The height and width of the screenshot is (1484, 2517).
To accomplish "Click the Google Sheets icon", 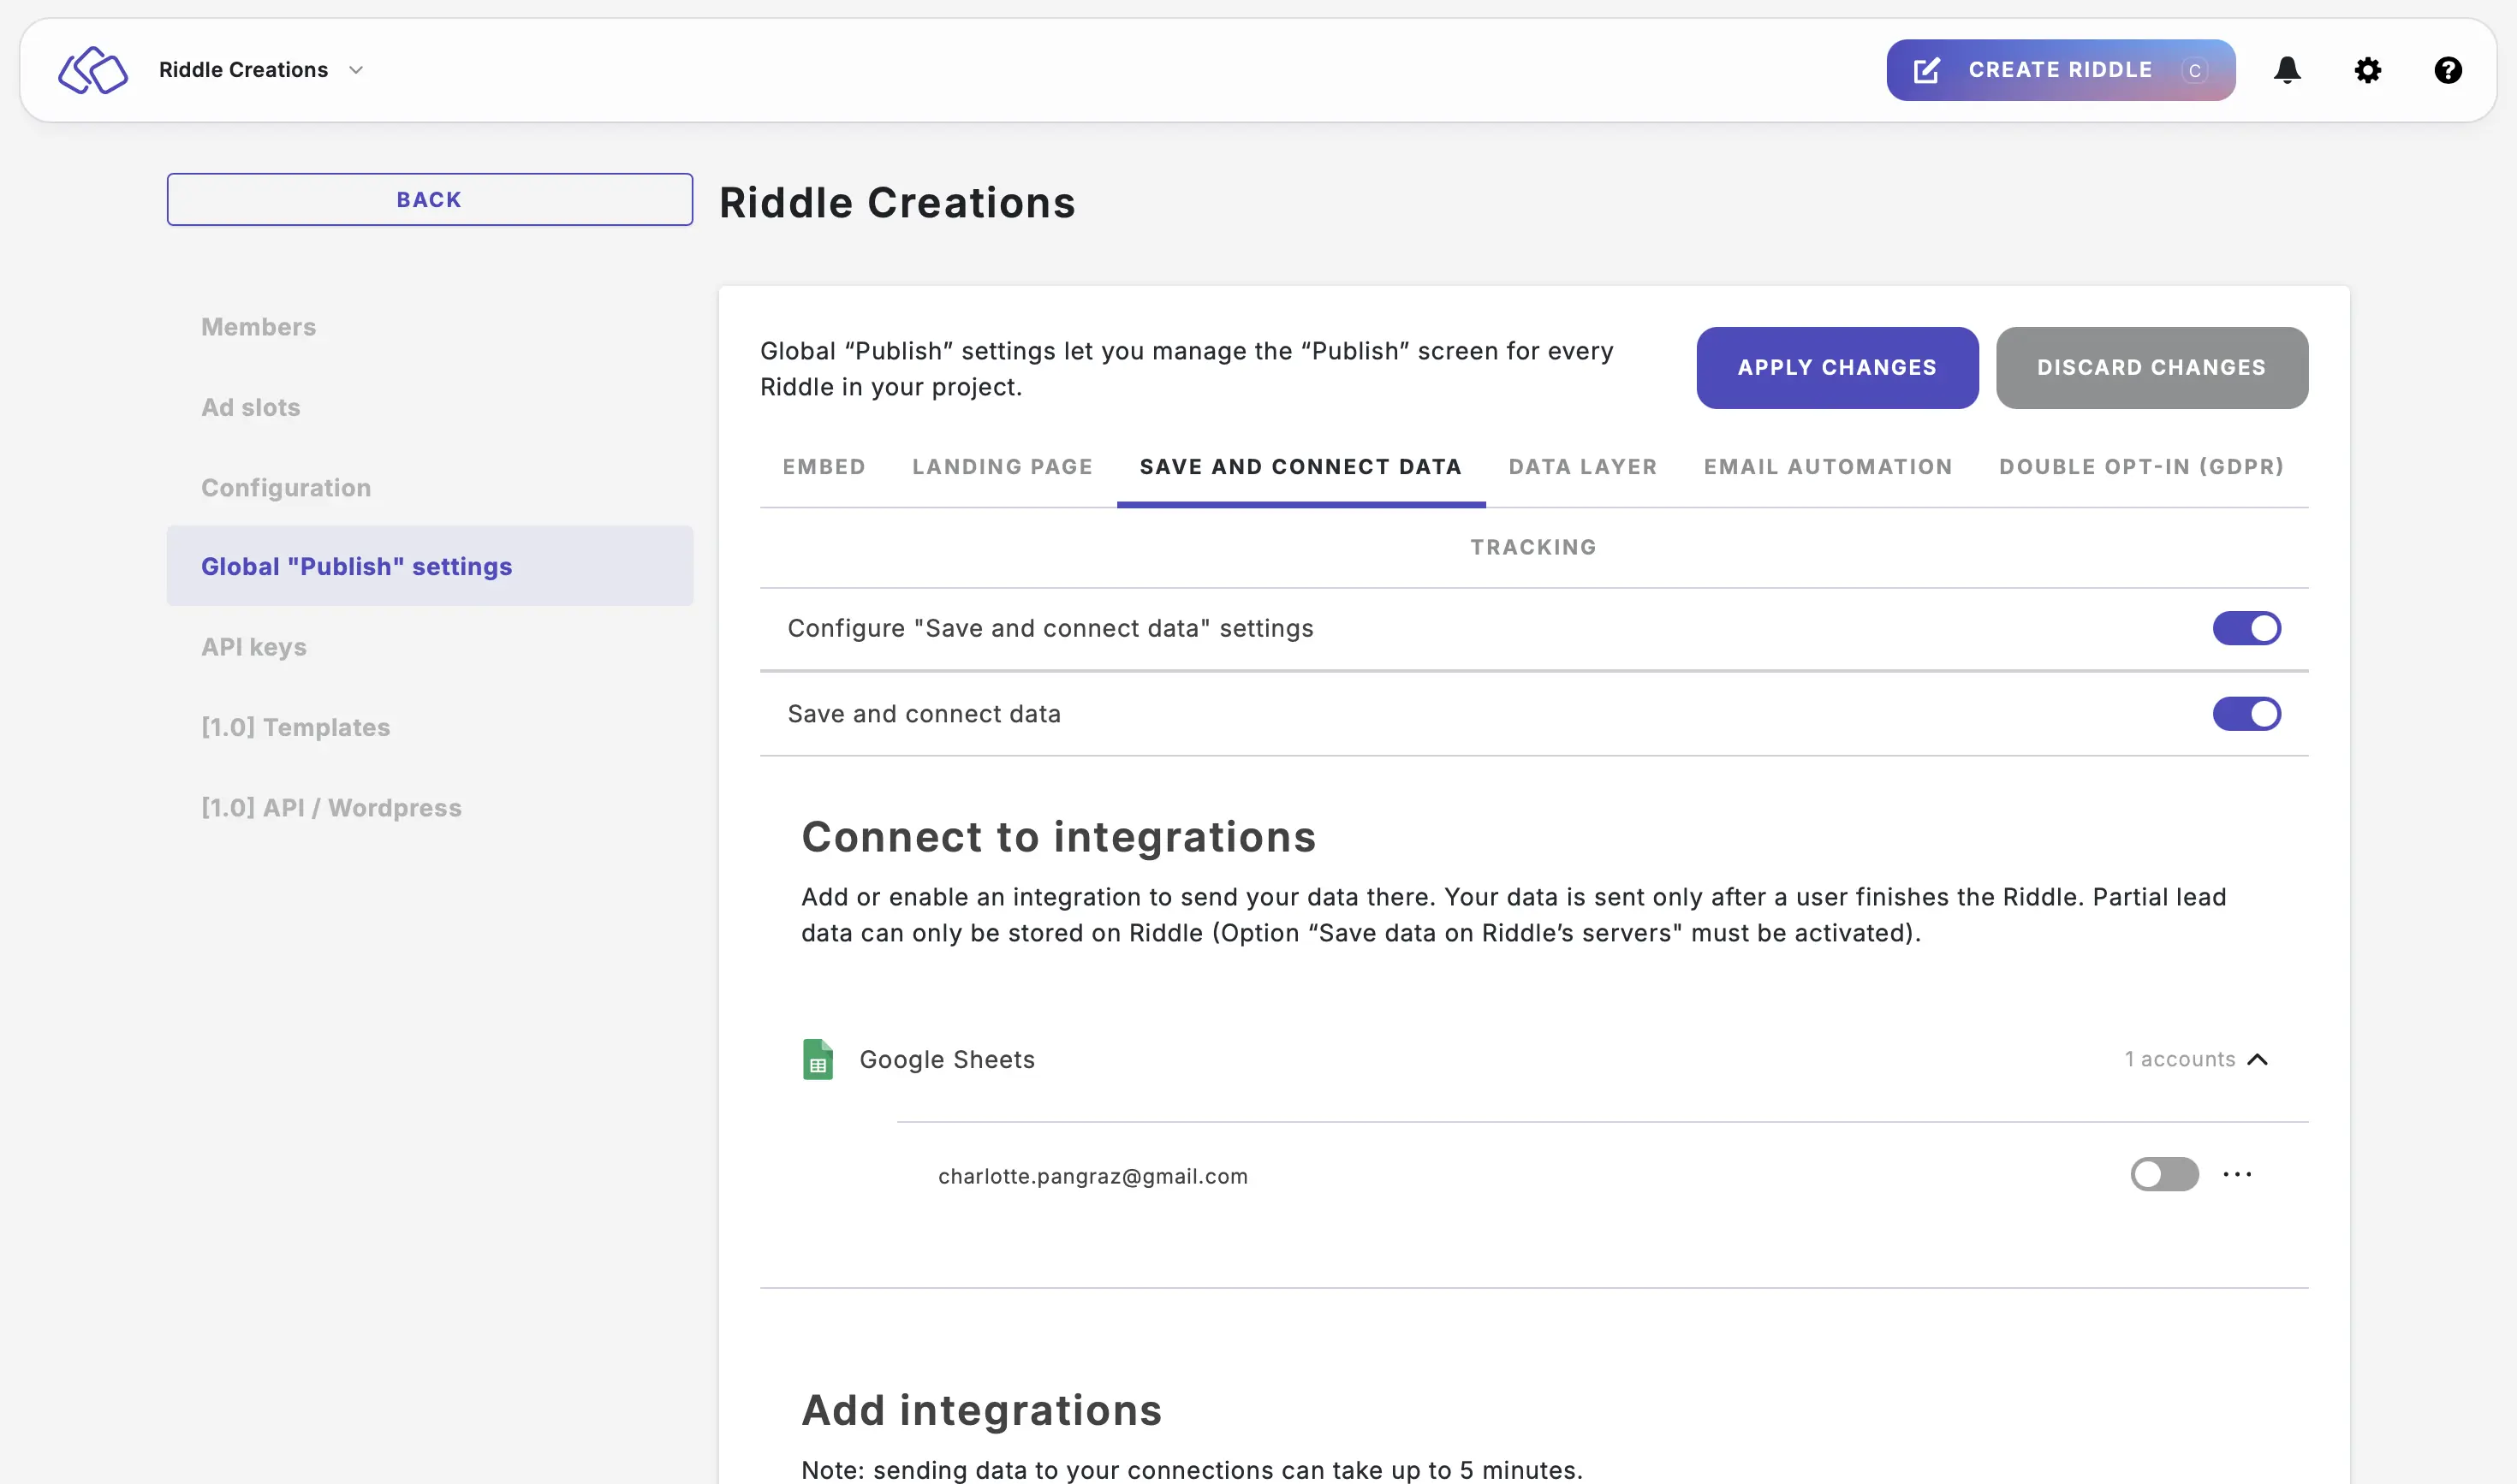I will click(x=818, y=1059).
